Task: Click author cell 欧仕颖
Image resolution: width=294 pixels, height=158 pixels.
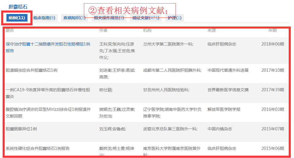Action: tap(106, 90)
